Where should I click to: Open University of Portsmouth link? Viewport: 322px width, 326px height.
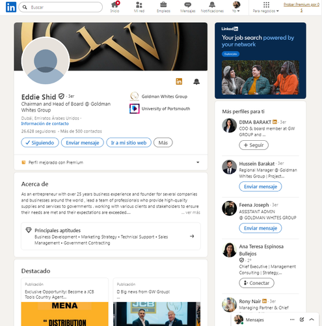(x=166, y=109)
